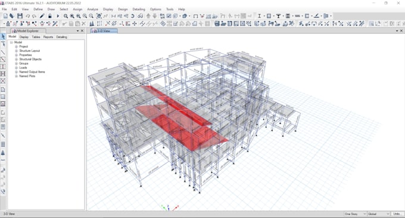The image size is (405, 218).
Task: Open the One Story dropdown in status bar
Action: click(355, 214)
